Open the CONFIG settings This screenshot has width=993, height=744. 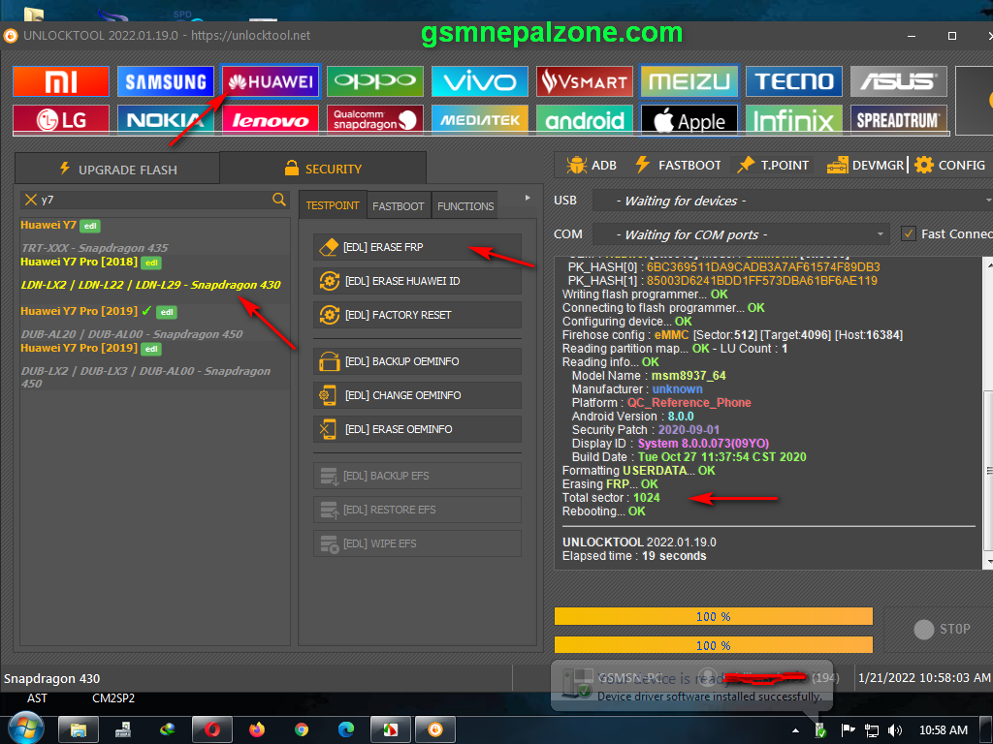pos(950,165)
